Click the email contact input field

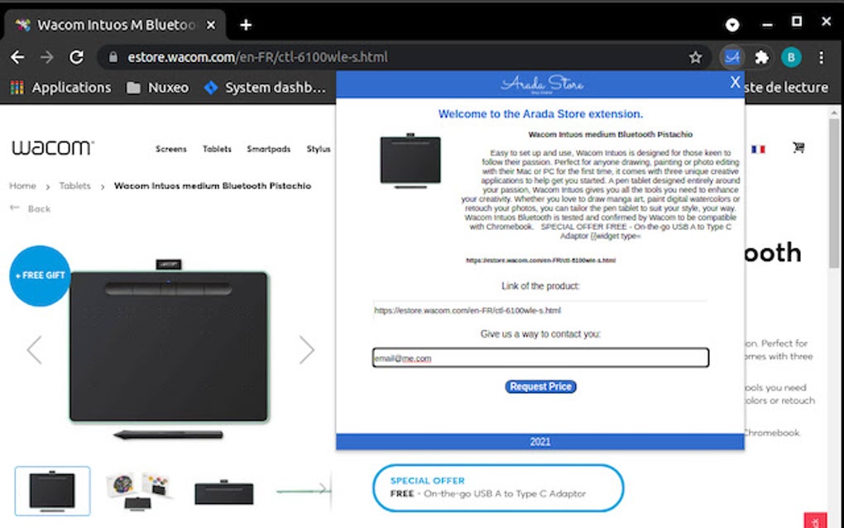(x=540, y=357)
